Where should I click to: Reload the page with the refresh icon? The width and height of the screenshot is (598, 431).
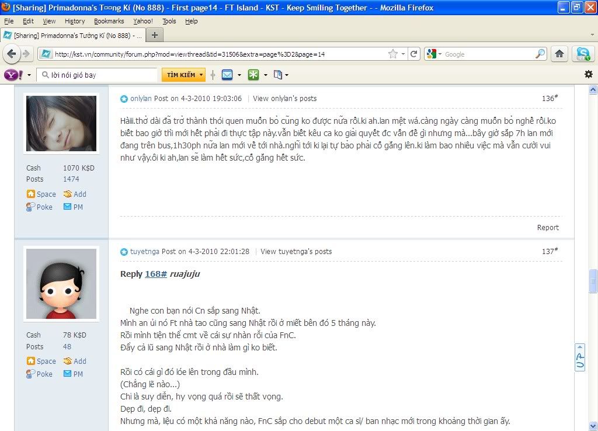tap(414, 54)
